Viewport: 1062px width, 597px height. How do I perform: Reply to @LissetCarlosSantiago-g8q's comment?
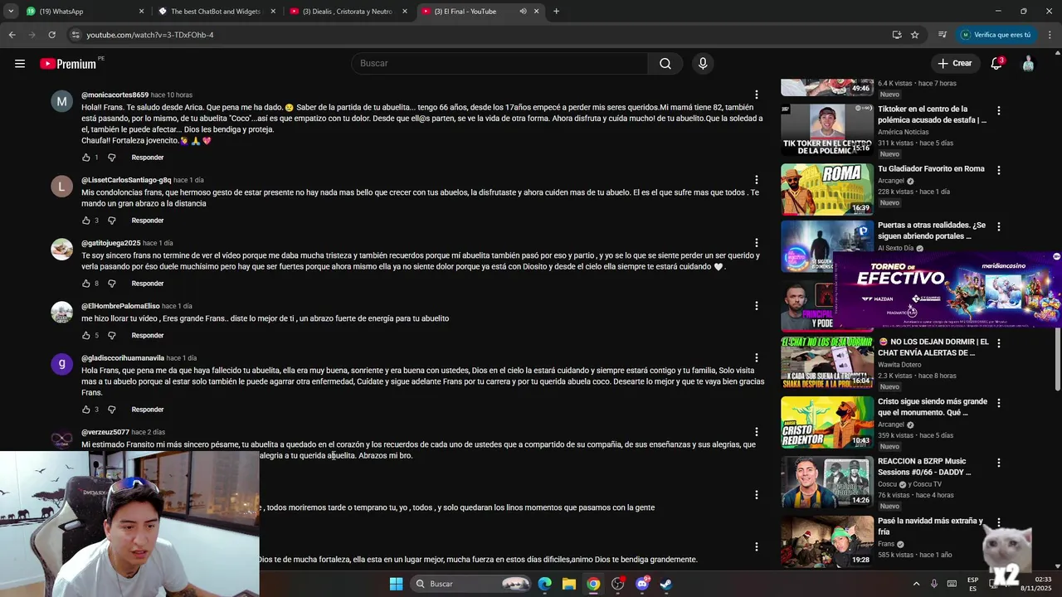[x=148, y=221]
